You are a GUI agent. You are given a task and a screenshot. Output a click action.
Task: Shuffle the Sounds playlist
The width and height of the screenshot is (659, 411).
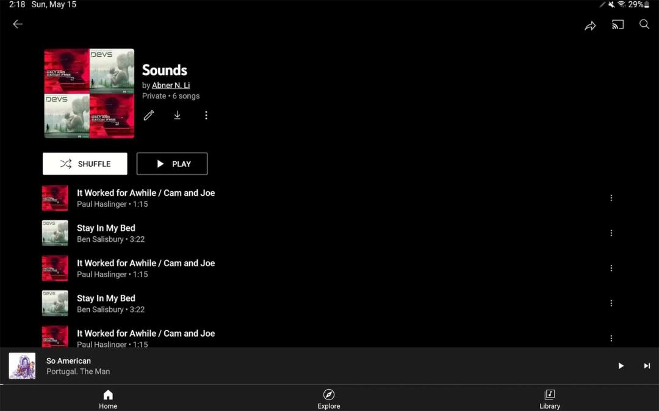(x=85, y=164)
